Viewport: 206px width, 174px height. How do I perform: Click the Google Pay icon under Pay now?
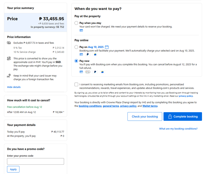point(88,72)
